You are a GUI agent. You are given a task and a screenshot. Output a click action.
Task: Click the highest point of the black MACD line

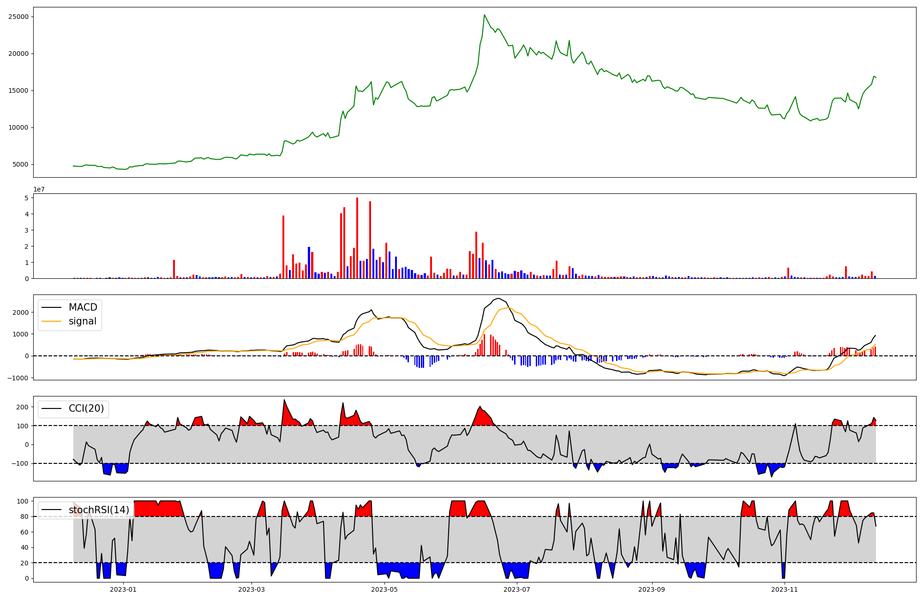pyautogui.click(x=498, y=299)
